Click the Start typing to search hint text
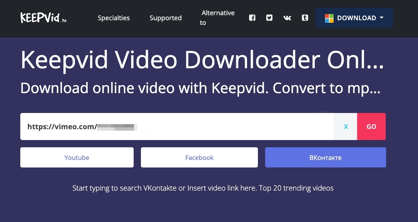 [x=203, y=188]
